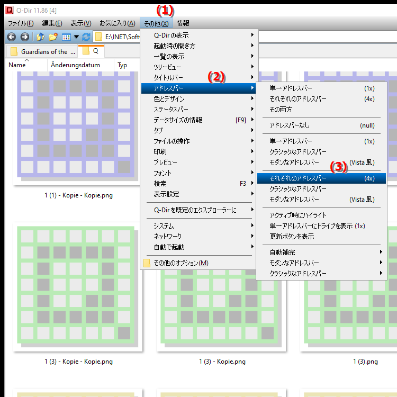Click その他のオプション(M) menu entry

click(198, 263)
